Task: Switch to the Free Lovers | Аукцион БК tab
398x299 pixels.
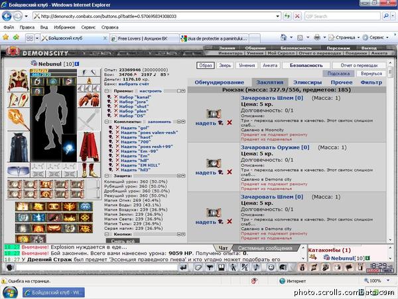Action: point(144,39)
